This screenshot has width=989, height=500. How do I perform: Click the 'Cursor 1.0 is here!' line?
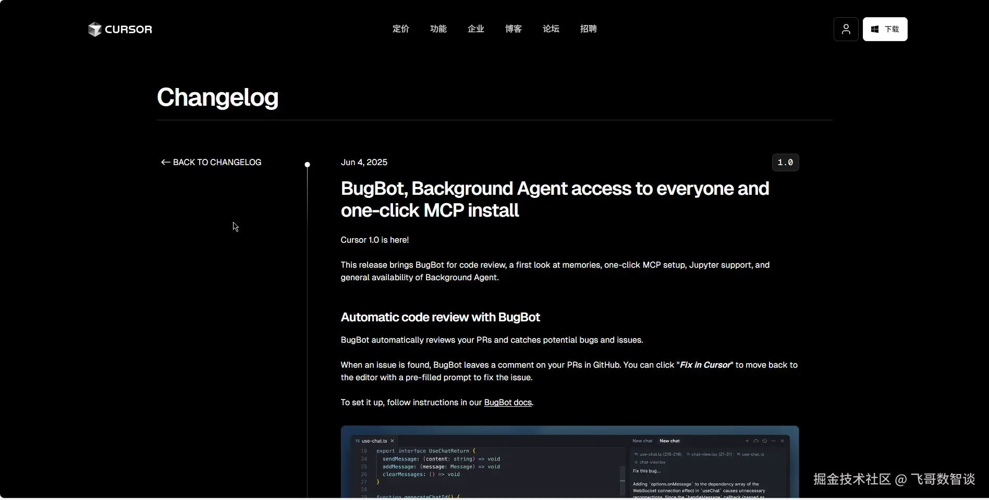tap(375, 240)
